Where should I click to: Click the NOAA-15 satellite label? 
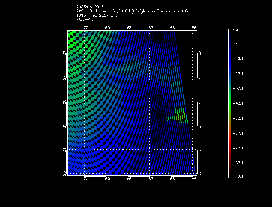(x=85, y=19)
